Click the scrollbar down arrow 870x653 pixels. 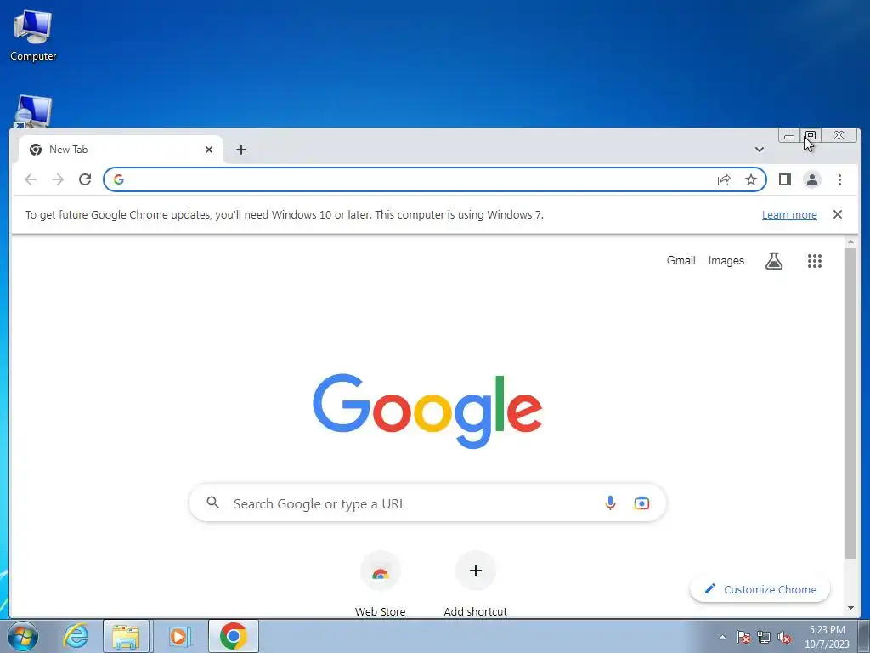click(850, 608)
